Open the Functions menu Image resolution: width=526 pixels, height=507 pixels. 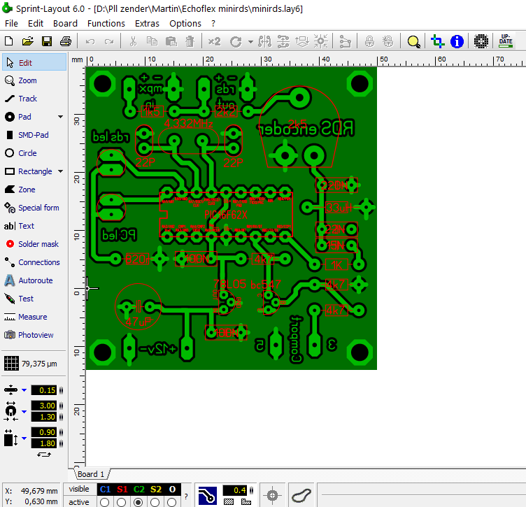pos(106,23)
